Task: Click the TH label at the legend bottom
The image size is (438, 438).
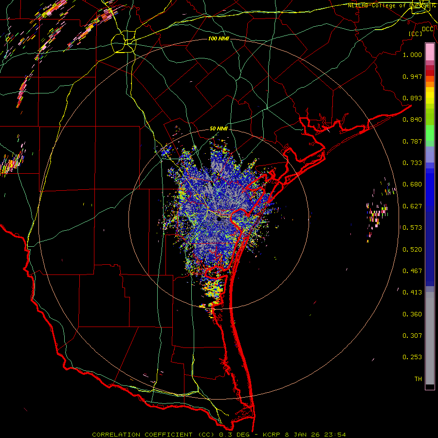Action: coord(418,379)
